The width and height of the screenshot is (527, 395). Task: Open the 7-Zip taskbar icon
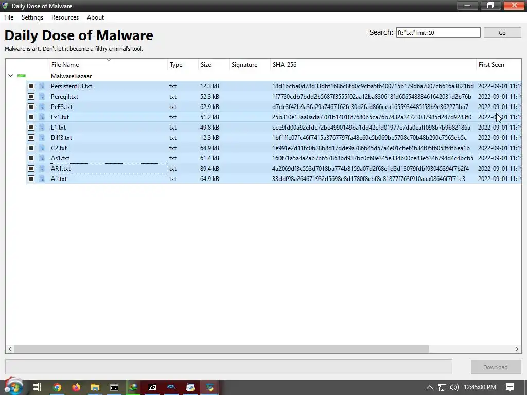(152, 387)
